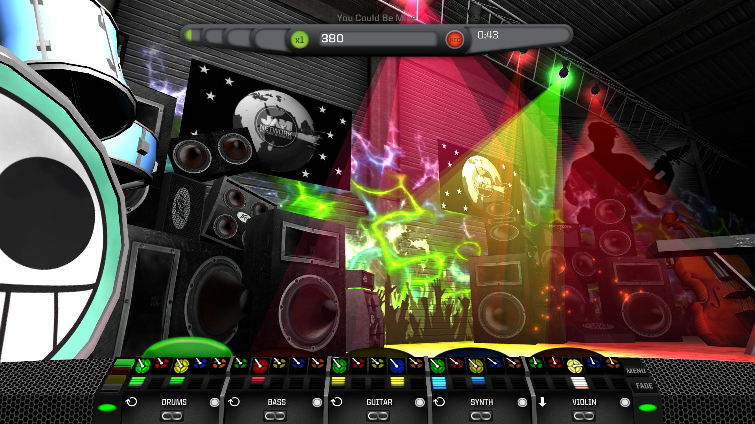This screenshot has width=755, height=424.
Task: Toggle the chain link under Violin
Action: click(x=583, y=416)
